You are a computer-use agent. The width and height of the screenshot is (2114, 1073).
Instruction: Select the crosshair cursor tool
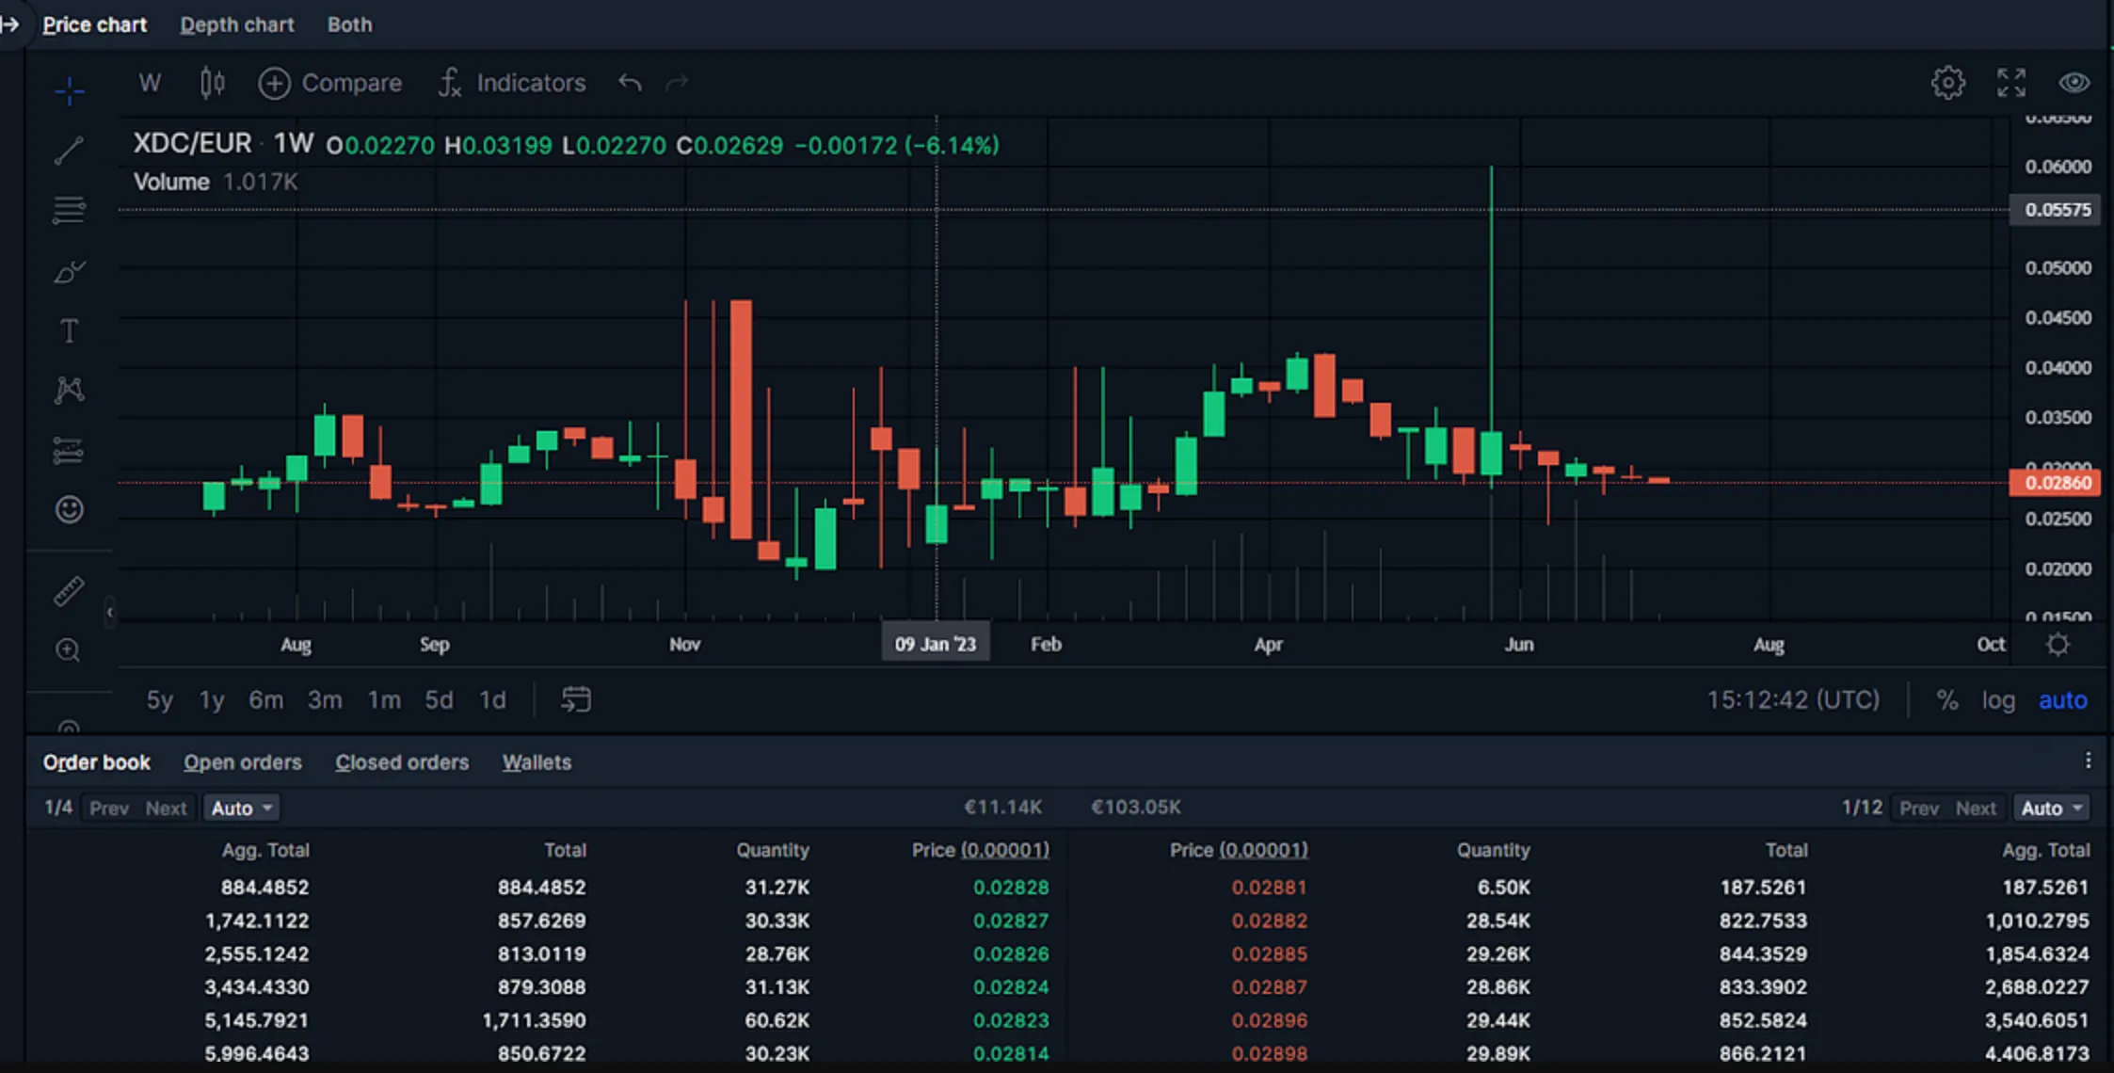click(69, 91)
